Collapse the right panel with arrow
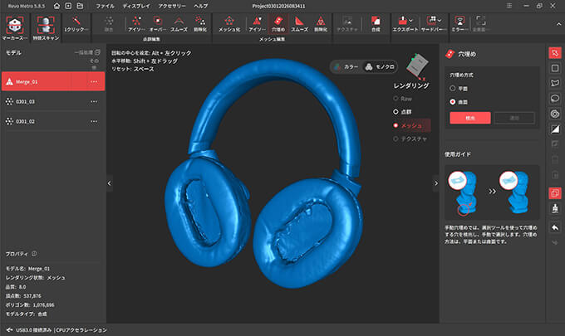 (x=435, y=183)
